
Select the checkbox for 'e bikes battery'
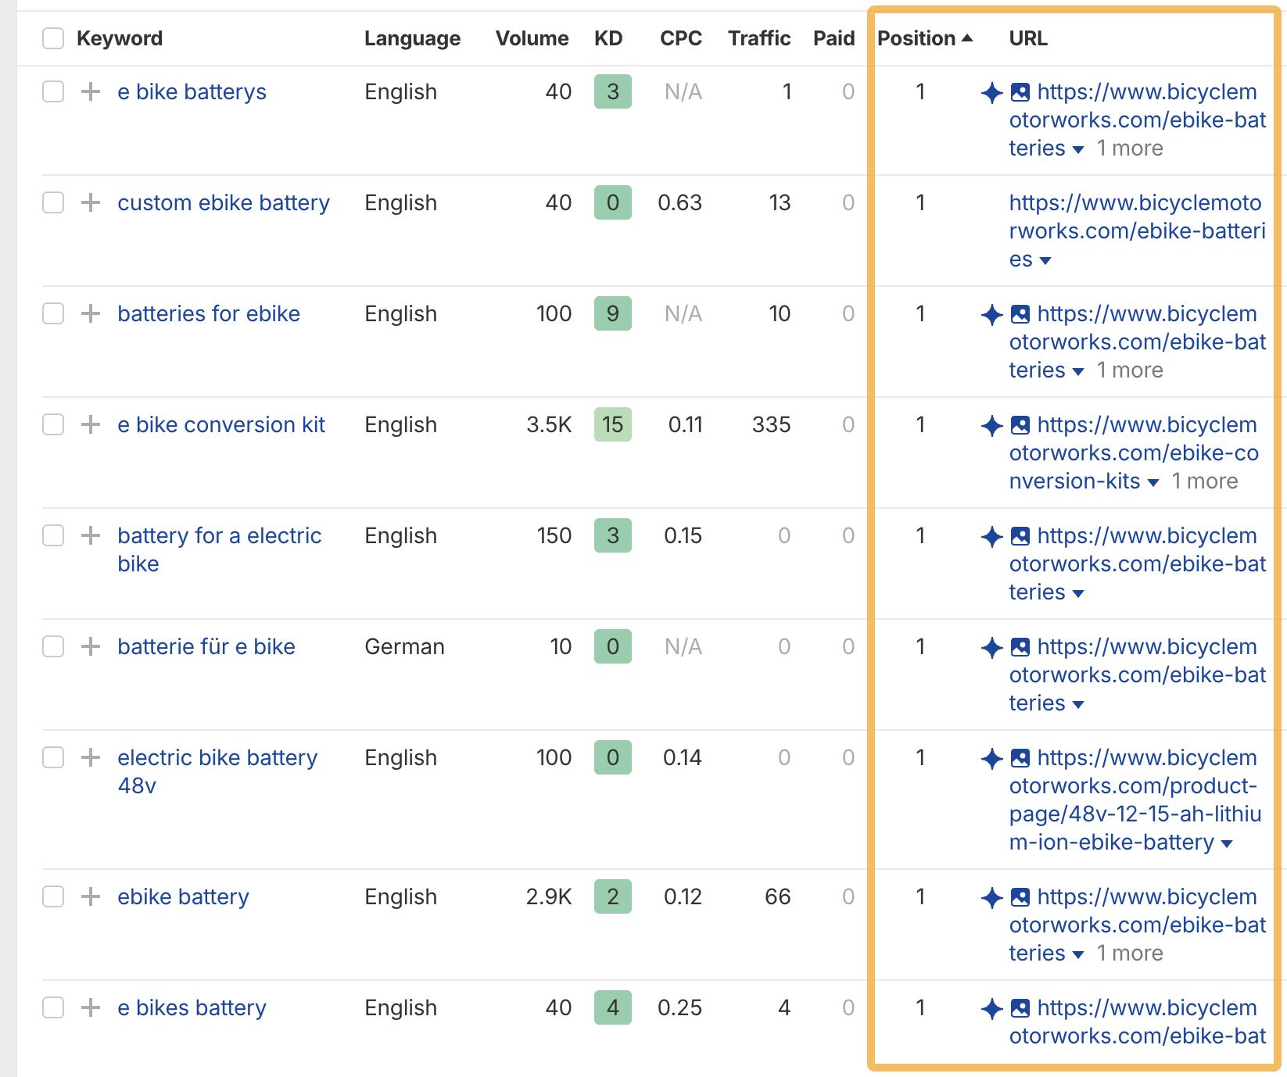[x=53, y=1007]
